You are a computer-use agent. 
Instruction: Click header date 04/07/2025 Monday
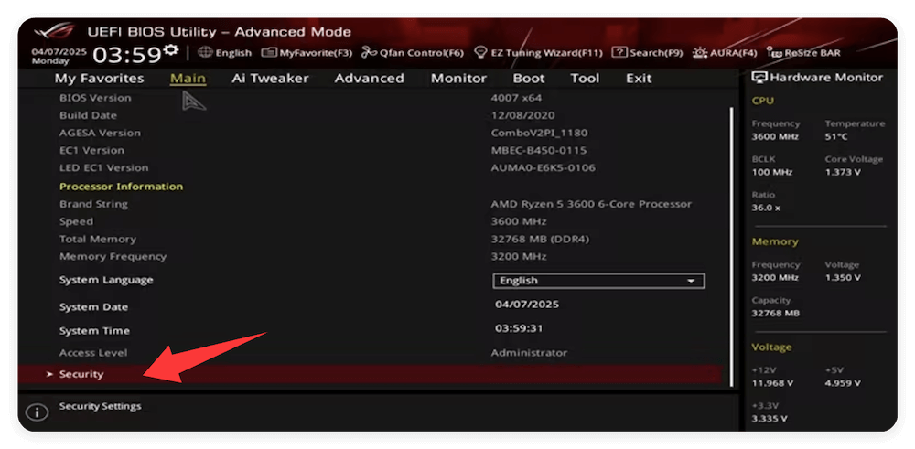[x=59, y=56]
